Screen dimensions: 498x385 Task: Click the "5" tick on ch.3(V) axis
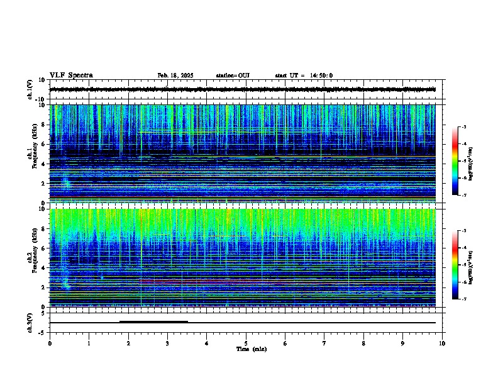44,313
